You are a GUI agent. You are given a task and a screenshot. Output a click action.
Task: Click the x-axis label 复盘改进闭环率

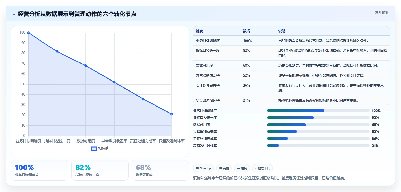[171, 141]
